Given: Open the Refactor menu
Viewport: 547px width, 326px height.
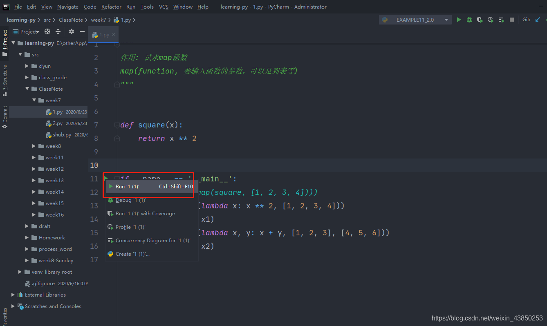Looking at the screenshot, I should click(111, 7).
